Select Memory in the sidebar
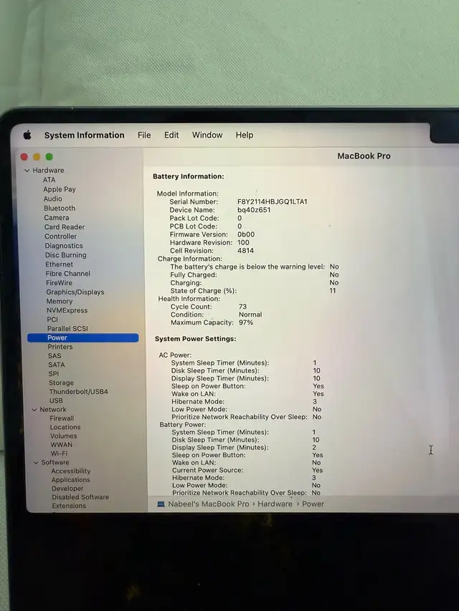This screenshot has width=459, height=611. (60, 302)
